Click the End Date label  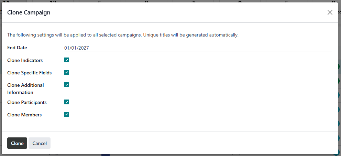17,48
